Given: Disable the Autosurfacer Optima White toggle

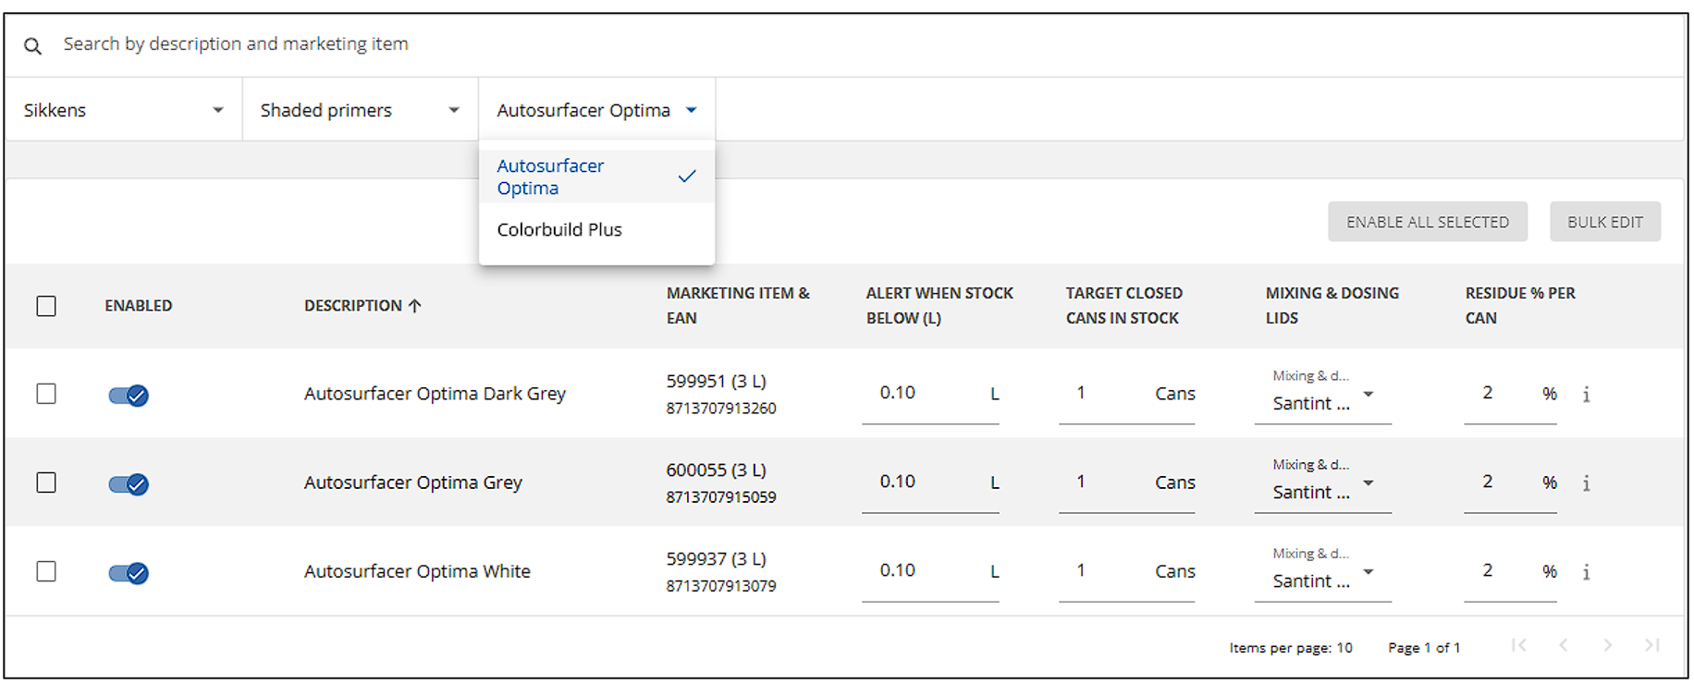Looking at the screenshot, I should coord(129,573).
